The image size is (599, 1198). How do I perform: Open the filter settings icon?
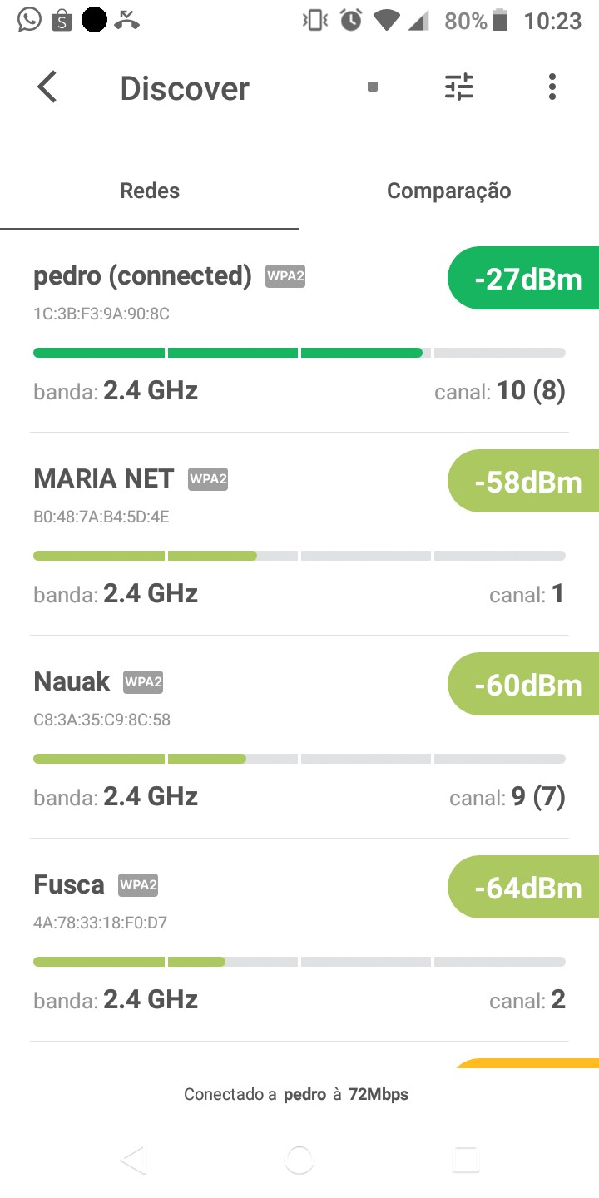pos(458,87)
